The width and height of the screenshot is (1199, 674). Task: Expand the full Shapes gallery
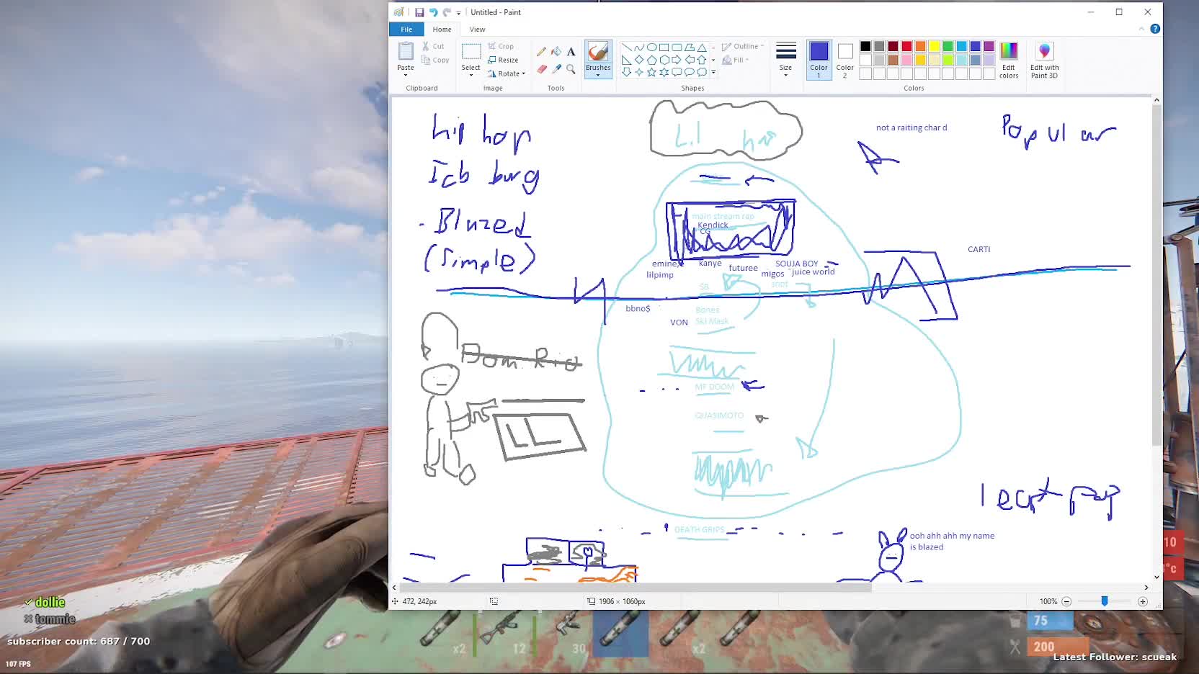pyautogui.click(x=713, y=72)
